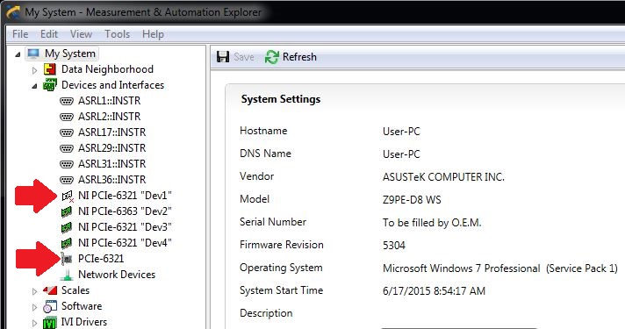The image size is (625, 329).
Task: Open the View menu
Action: (x=81, y=34)
